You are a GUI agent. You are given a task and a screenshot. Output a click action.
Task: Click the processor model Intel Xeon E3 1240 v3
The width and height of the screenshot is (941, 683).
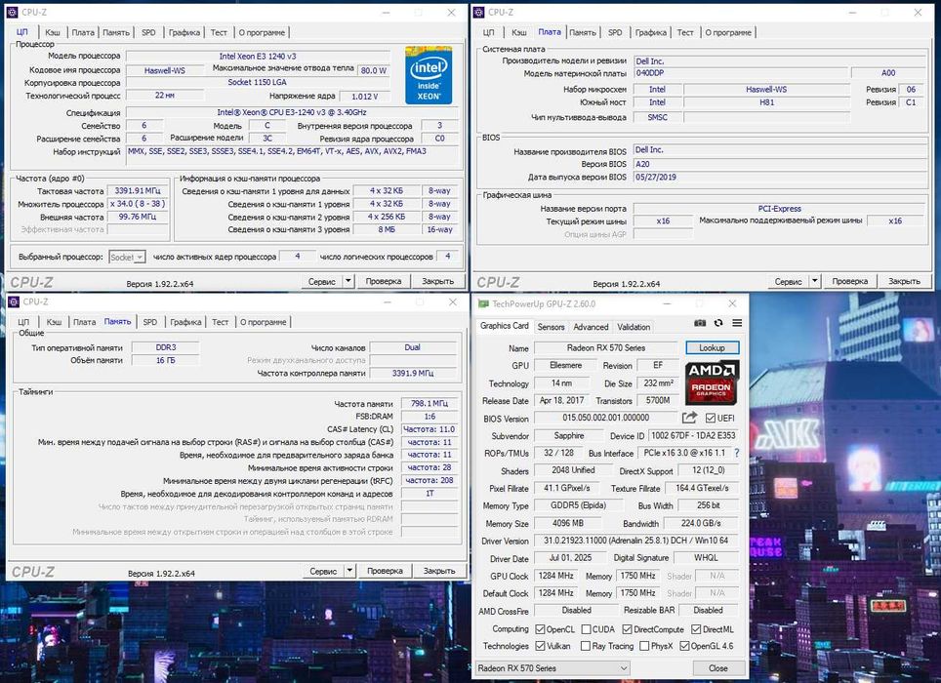click(x=258, y=56)
